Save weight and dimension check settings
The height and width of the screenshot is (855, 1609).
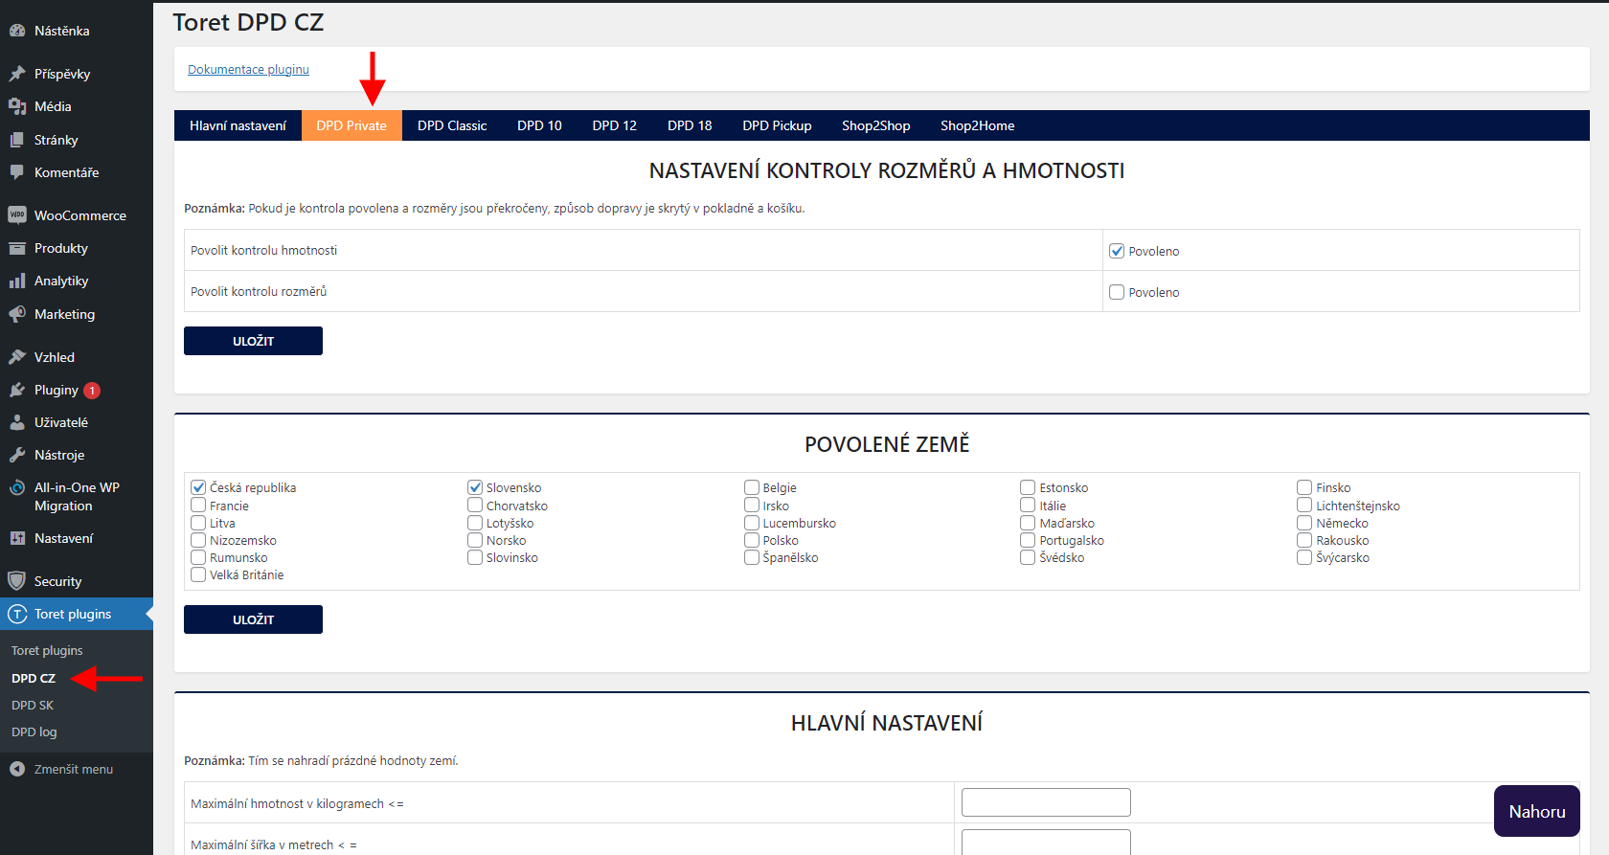coord(253,341)
